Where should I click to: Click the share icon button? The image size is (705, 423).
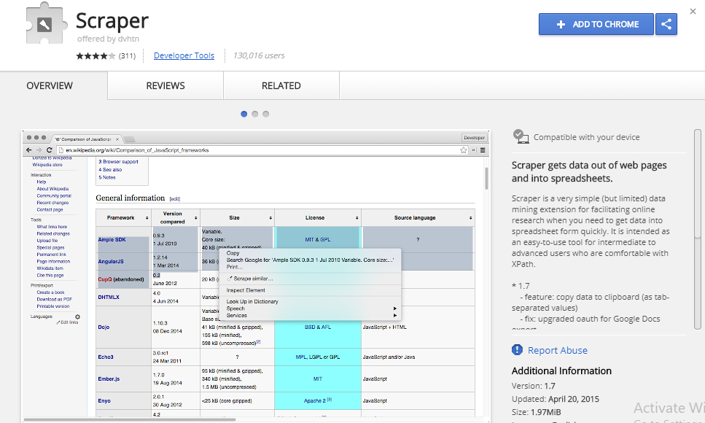click(x=666, y=24)
